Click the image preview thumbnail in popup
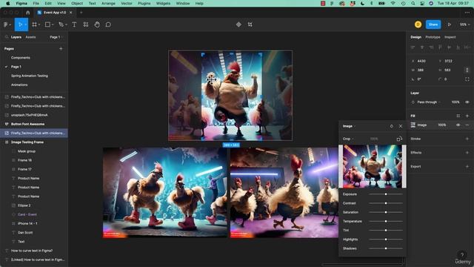The width and height of the screenshot is (474, 267). click(x=373, y=166)
